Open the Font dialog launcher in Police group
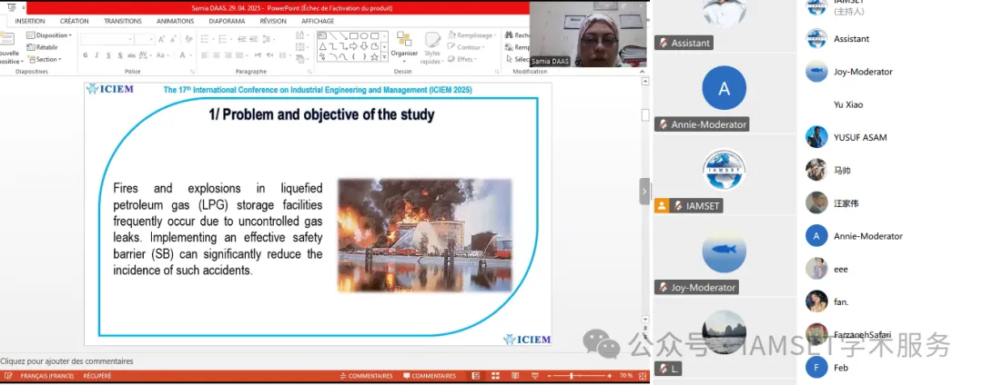Viewport: 983px width, 385px height. click(x=192, y=72)
